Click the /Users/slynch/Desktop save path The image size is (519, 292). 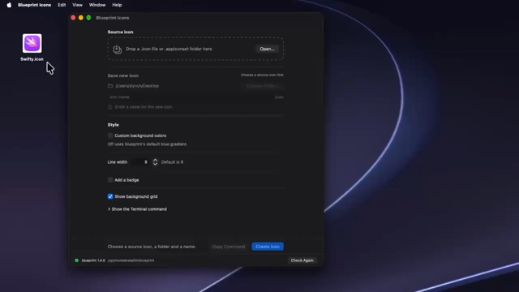137,86
